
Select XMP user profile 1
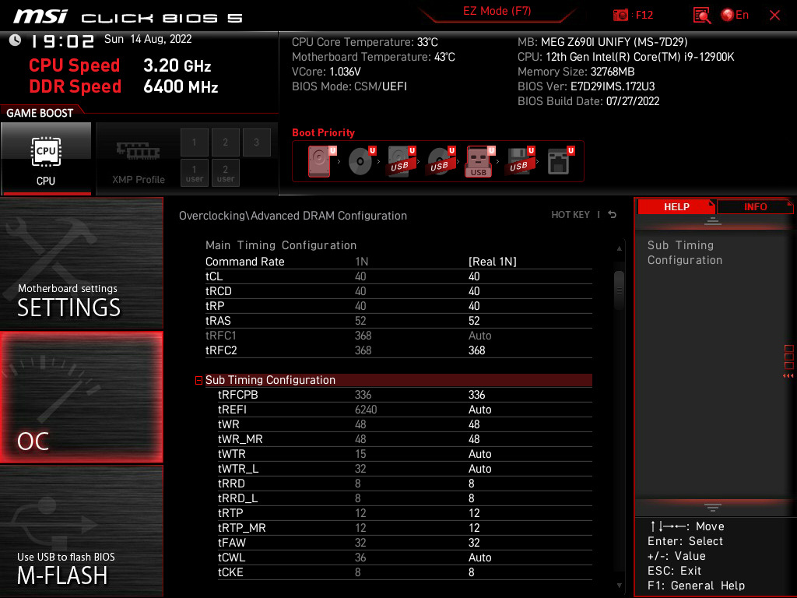(x=194, y=173)
